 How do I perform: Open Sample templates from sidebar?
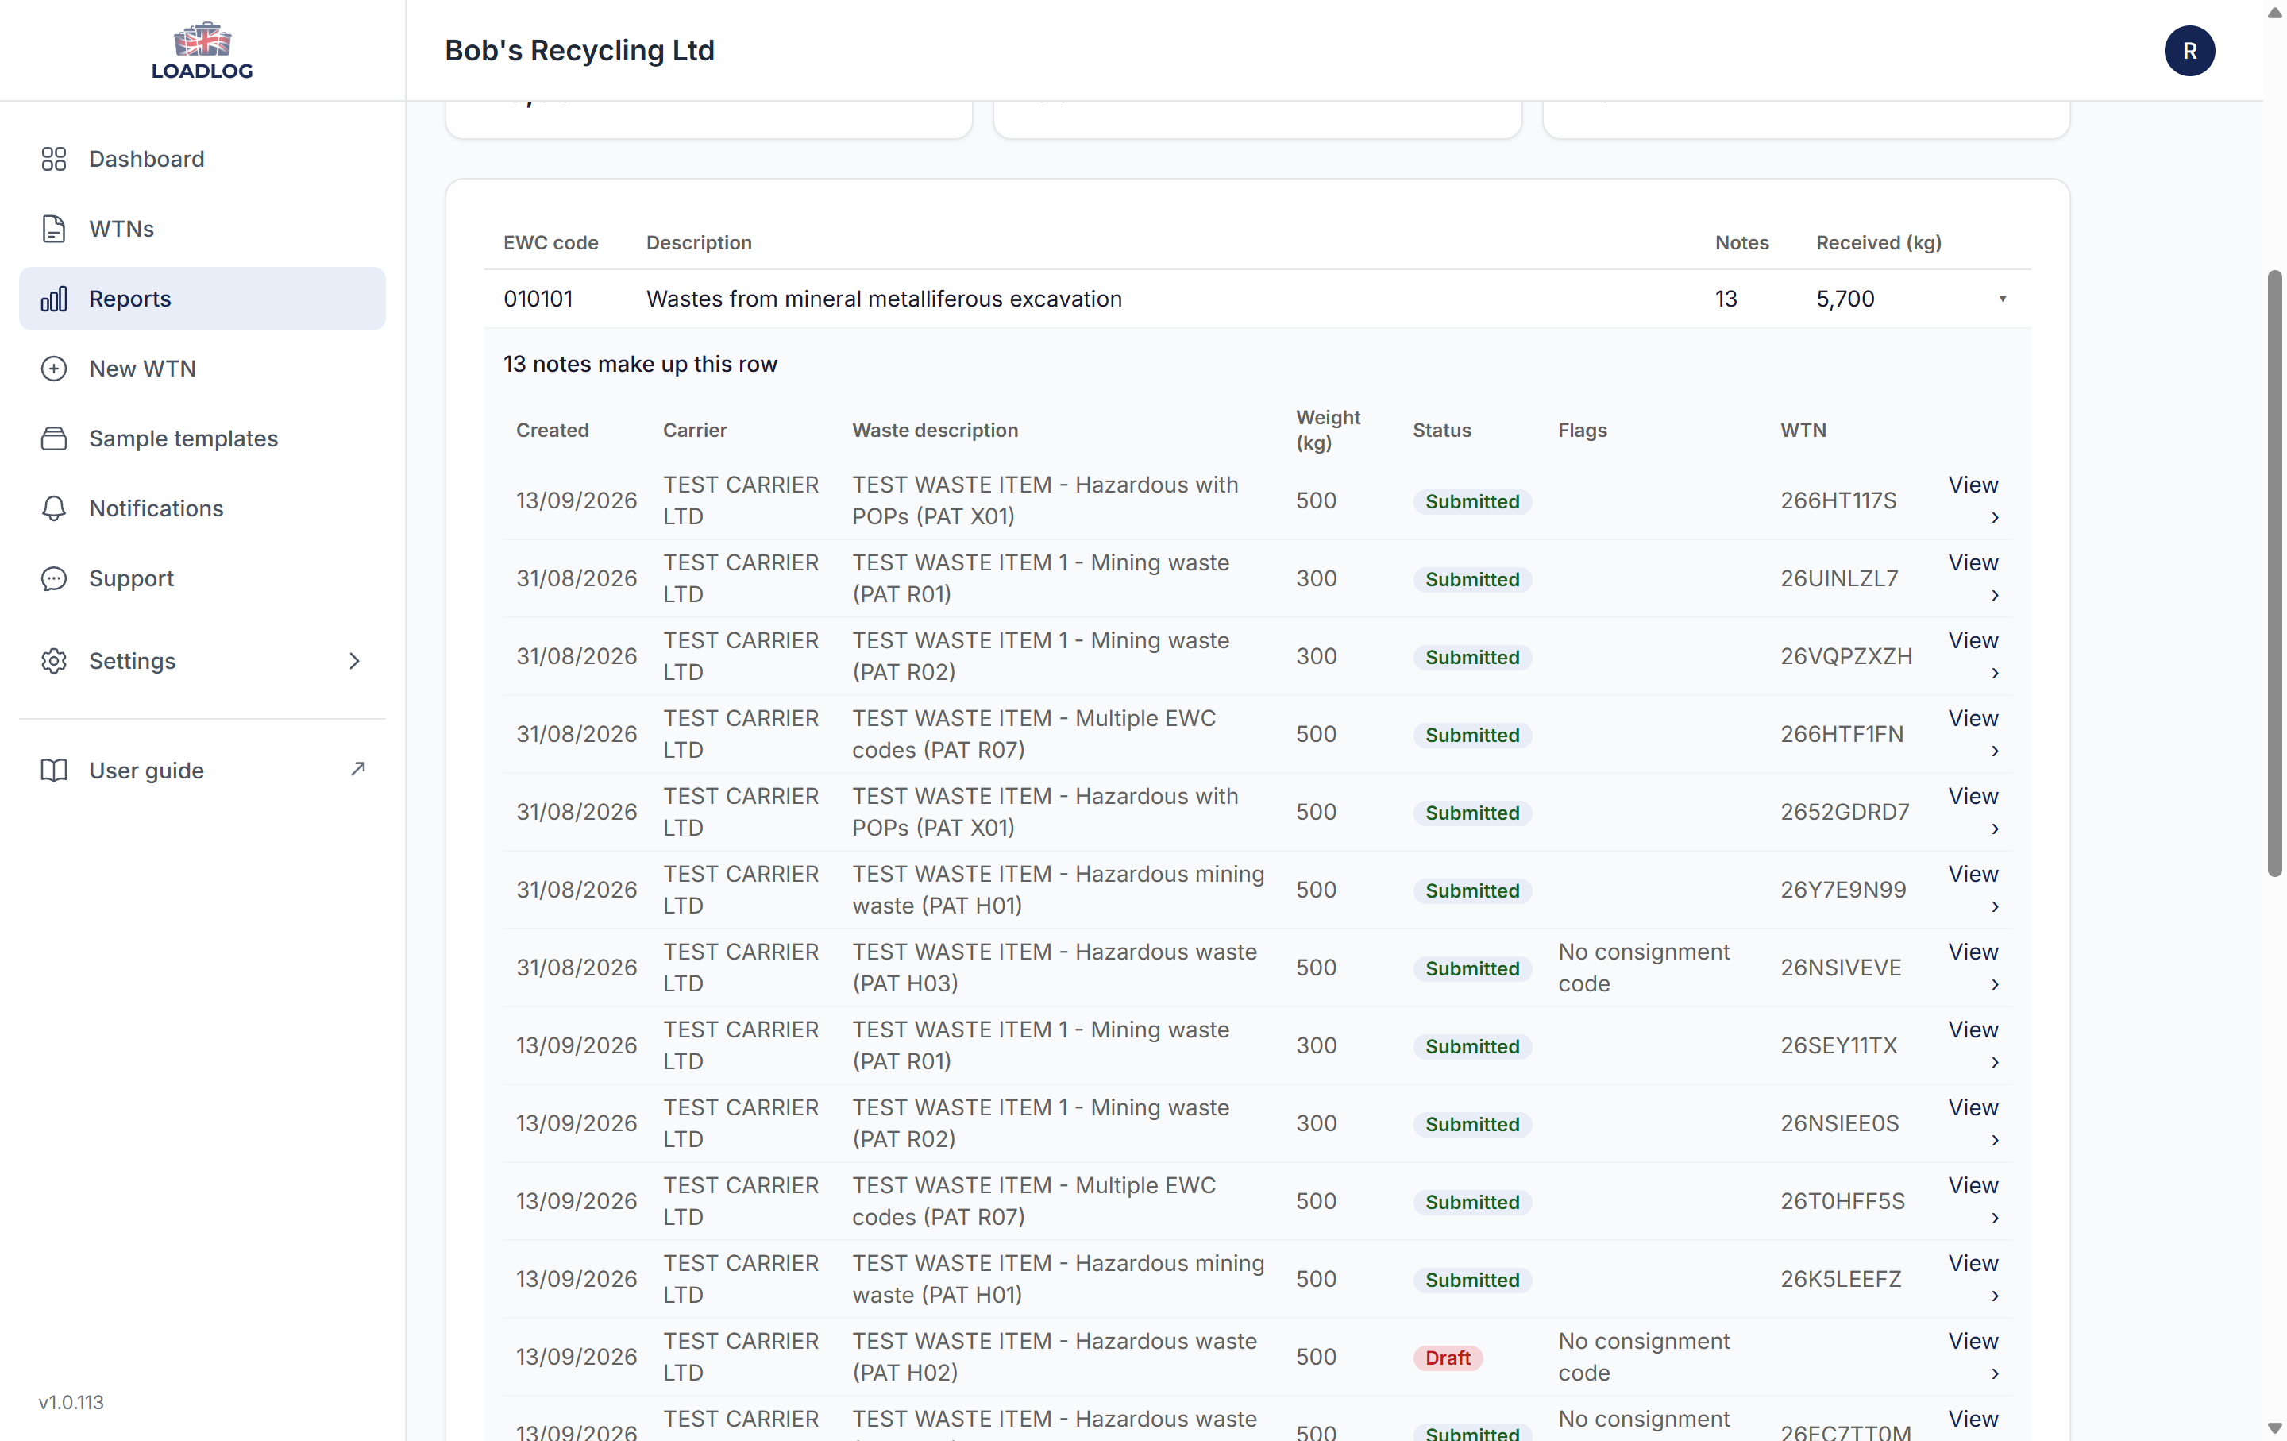point(202,438)
